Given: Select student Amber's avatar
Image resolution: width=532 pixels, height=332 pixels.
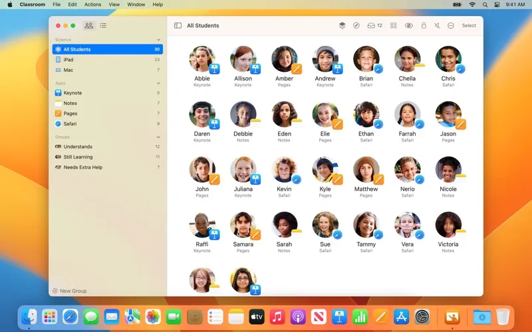Looking at the screenshot, I should pyautogui.click(x=285, y=59).
